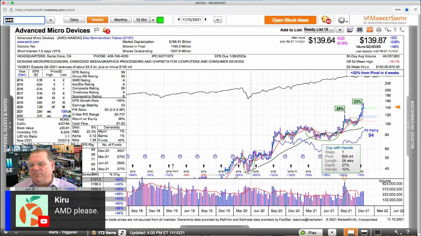The height and width of the screenshot is (236, 421).
Task: Click the 11/10/2021 date field
Action: 191,20
